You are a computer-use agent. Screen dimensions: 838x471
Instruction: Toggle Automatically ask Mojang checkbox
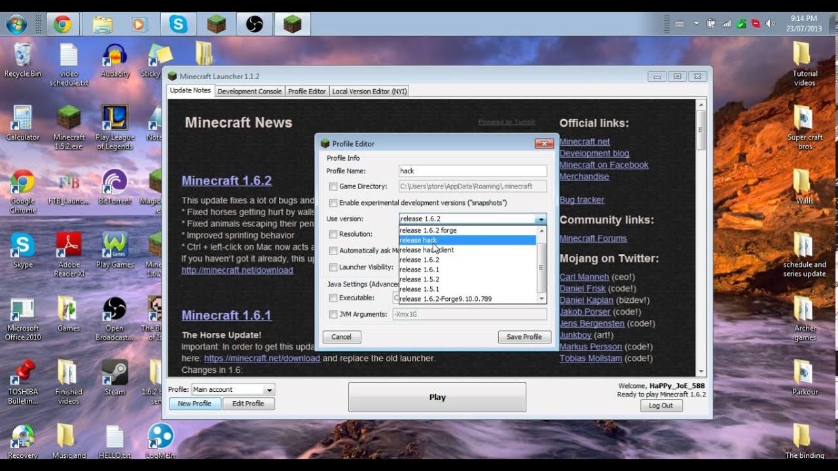click(333, 251)
